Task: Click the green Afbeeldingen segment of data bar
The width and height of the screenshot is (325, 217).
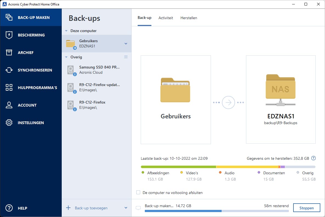Action: pos(179,167)
